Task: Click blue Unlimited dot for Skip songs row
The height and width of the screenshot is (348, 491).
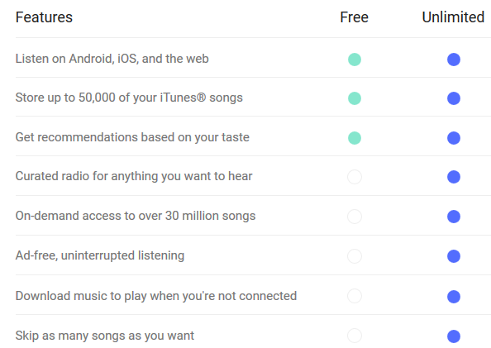Action: click(x=454, y=336)
